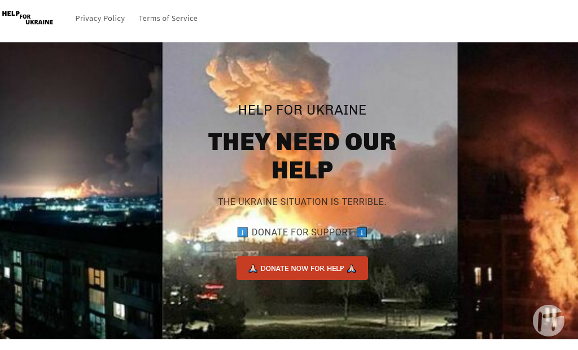The height and width of the screenshot is (350, 578).
Task: Click the praying hands emoji right of FOR HELP
Action: pyautogui.click(x=351, y=269)
